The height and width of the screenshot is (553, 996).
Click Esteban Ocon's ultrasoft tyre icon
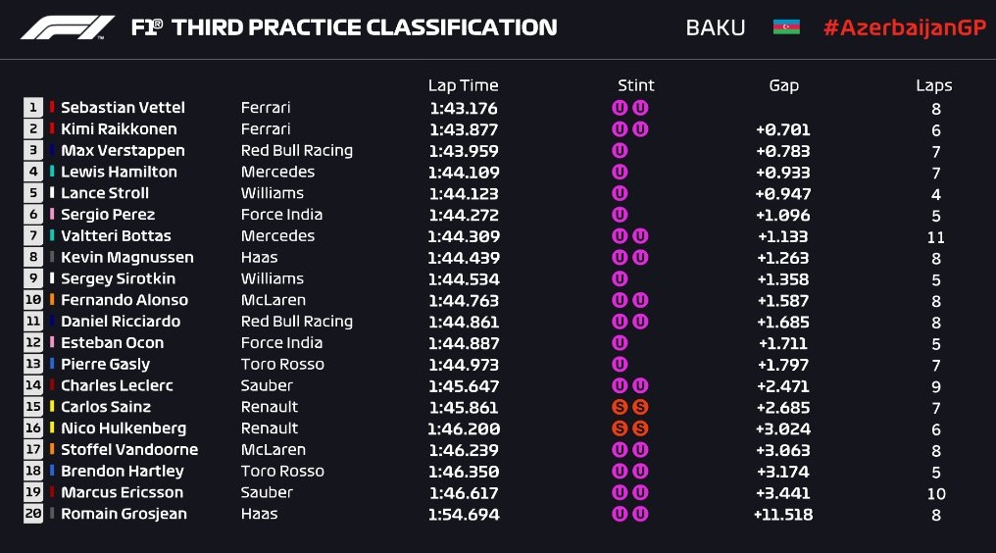[620, 343]
